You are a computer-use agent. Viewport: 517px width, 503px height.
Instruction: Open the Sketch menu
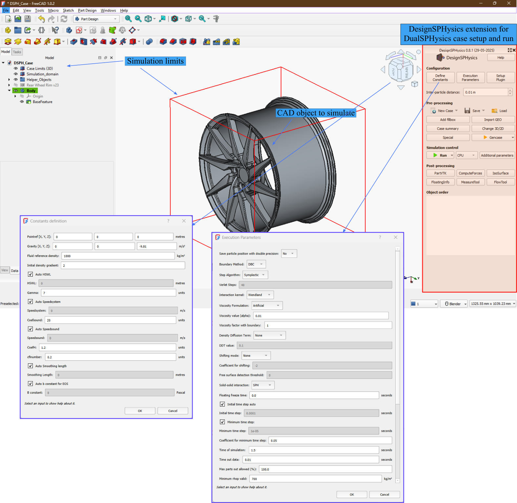[68, 10]
